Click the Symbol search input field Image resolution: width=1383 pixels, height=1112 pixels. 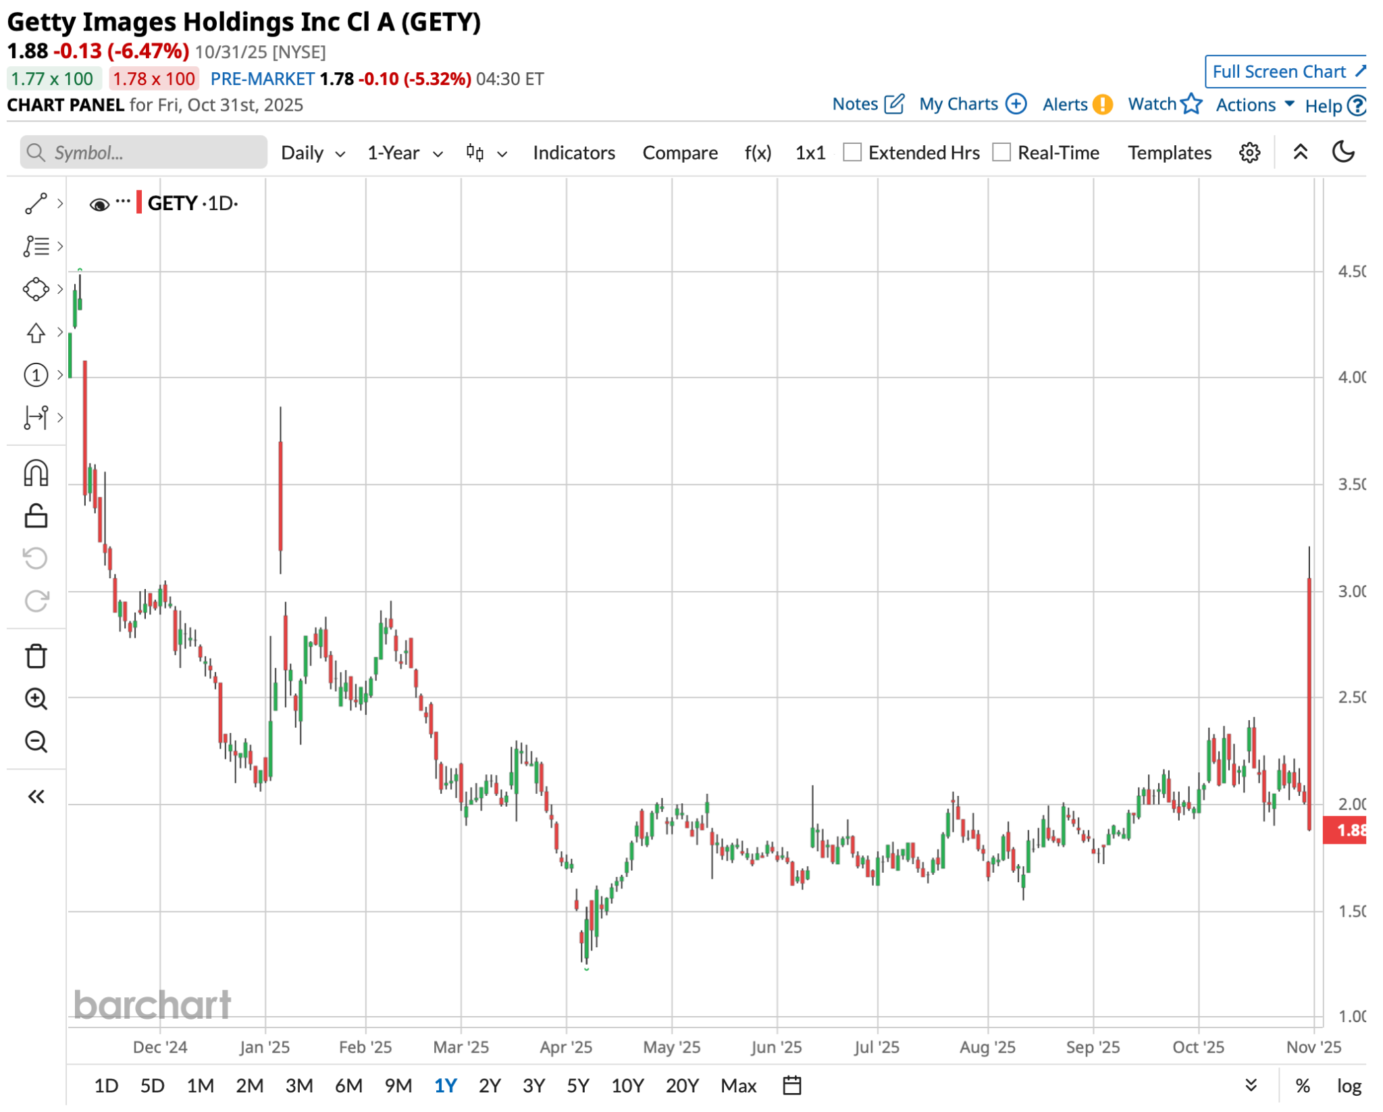tap(144, 153)
